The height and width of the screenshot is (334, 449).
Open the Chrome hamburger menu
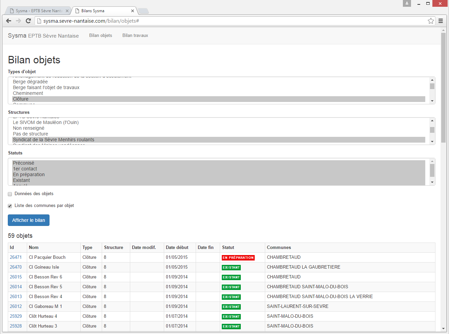[x=441, y=21]
